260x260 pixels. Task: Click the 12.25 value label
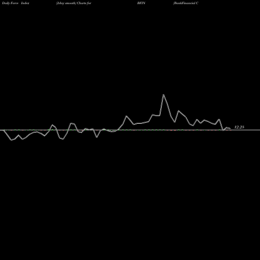point(239,127)
